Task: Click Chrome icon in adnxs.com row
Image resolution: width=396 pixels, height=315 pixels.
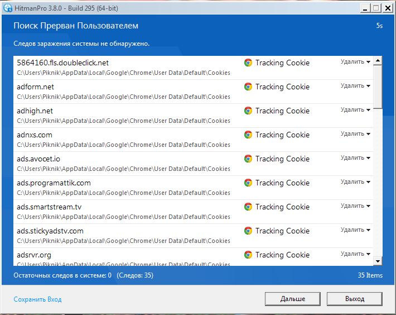Action: (248, 135)
